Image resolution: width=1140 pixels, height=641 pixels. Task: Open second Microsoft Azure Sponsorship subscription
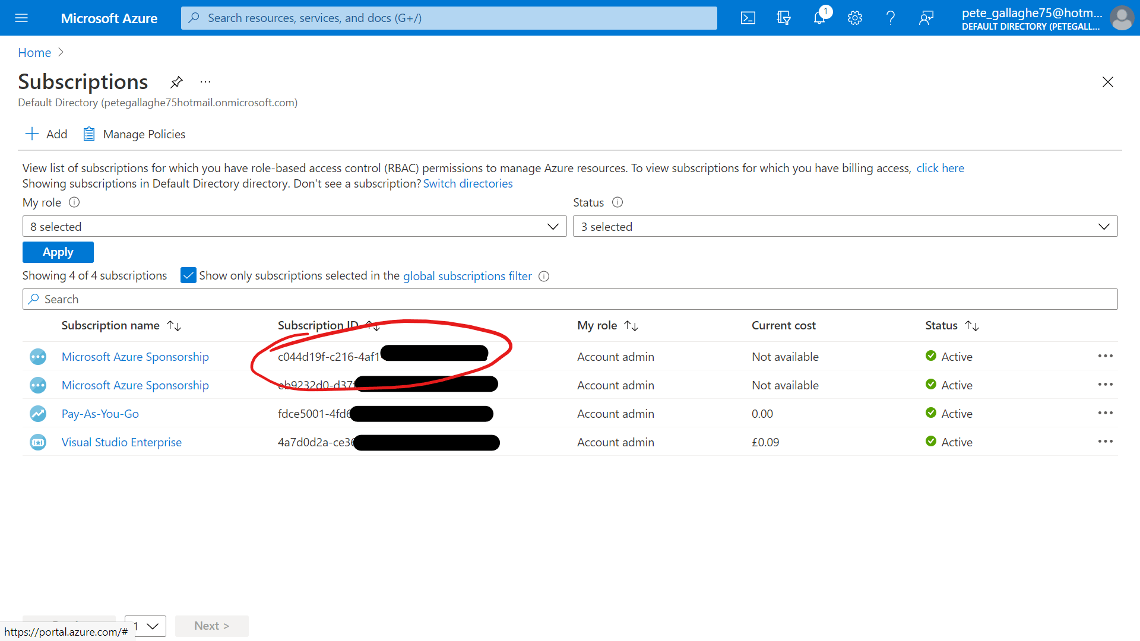click(x=135, y=385)
